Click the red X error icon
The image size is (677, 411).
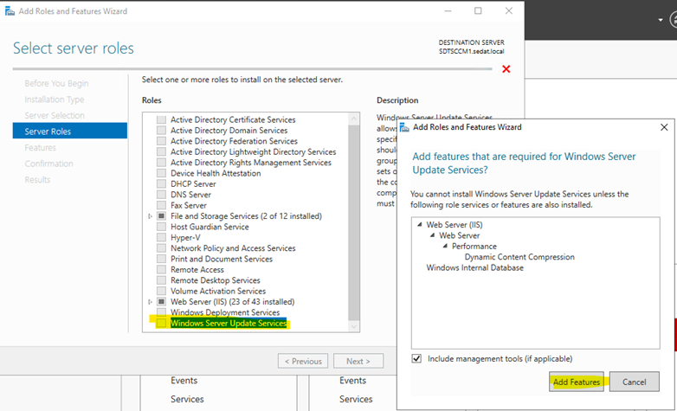506,69
